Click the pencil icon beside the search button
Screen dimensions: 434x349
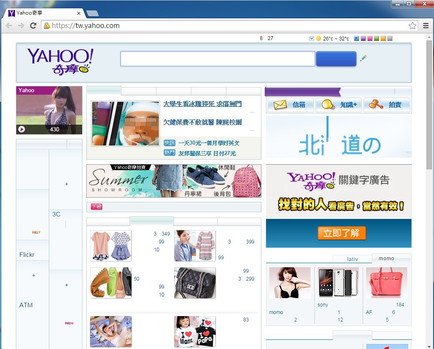(364, 58)
